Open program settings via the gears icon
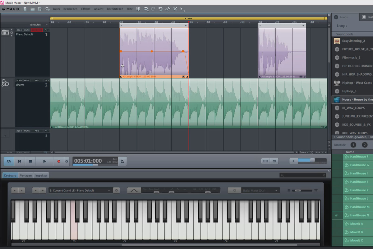The image size is (373, 249). [48, 9]
